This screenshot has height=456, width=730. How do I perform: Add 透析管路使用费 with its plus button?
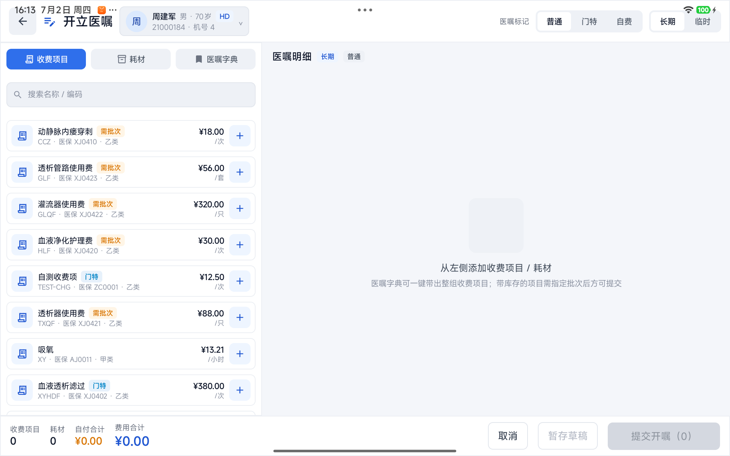240,172
